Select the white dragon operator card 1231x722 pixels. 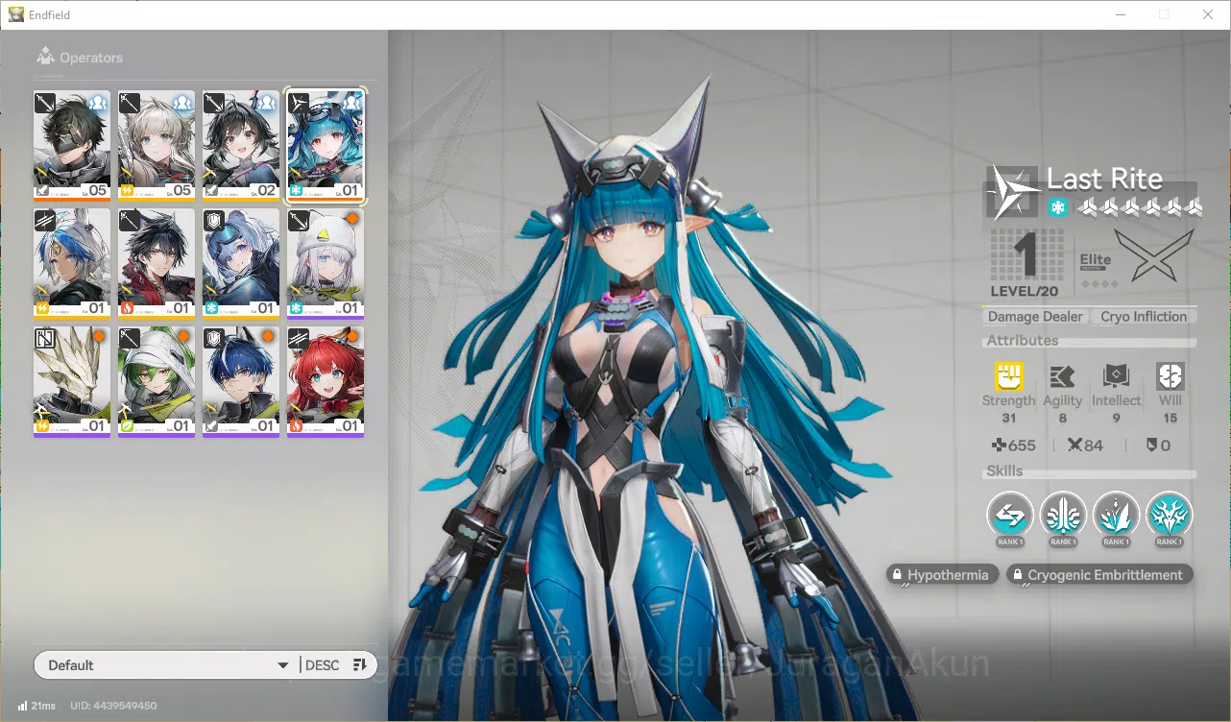(x=72, y=382)
